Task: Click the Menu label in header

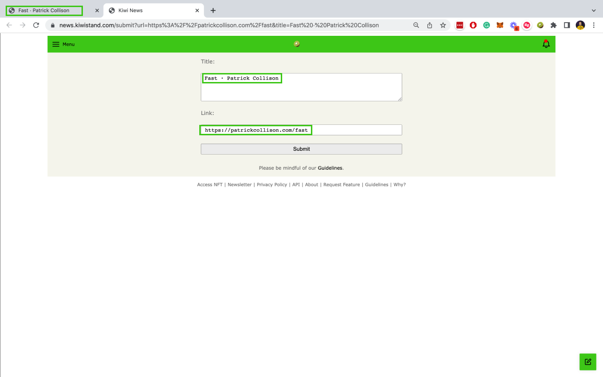Action: click(x=69, y=44)
